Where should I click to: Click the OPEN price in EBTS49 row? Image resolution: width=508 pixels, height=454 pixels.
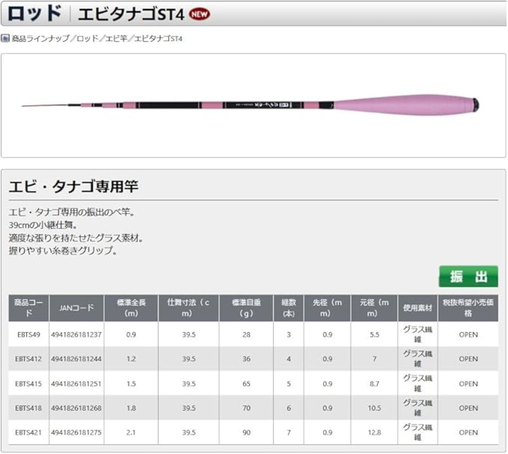468,335
